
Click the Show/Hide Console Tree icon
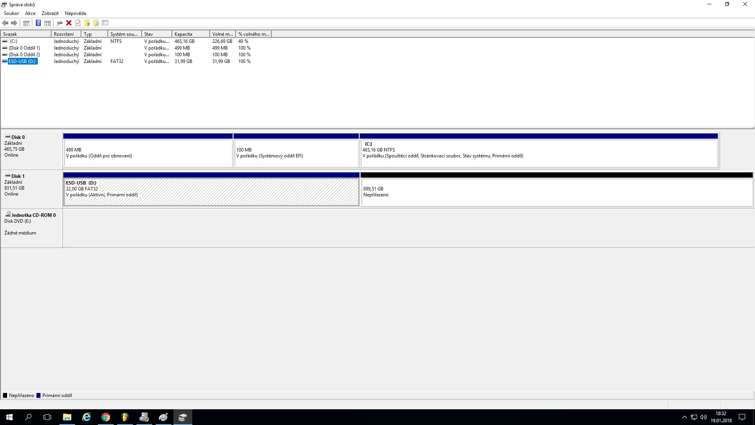(x=26, y=23)
